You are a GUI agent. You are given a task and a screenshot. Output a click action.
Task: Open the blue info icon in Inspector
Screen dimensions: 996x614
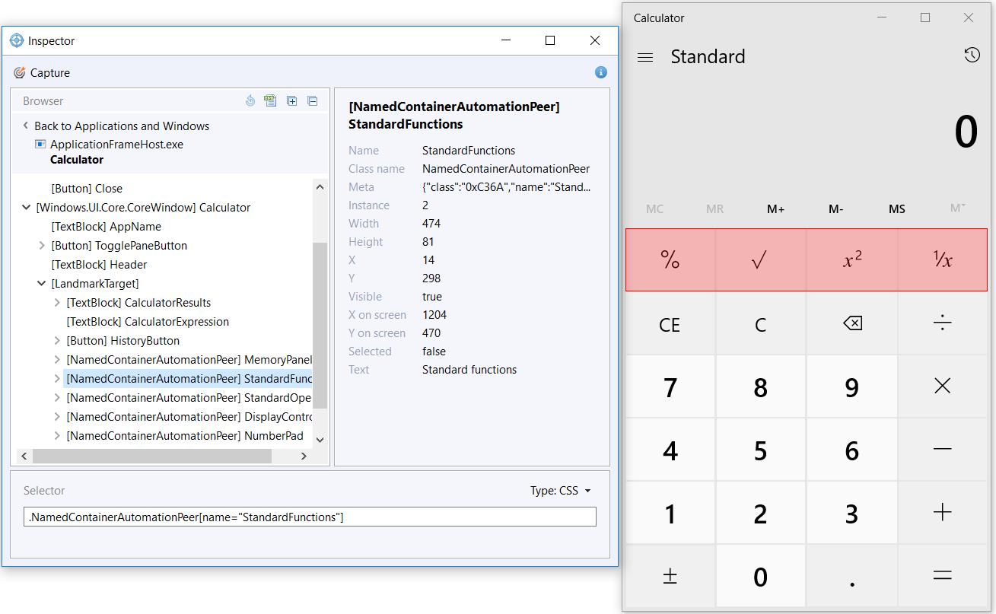pos(601,72)
